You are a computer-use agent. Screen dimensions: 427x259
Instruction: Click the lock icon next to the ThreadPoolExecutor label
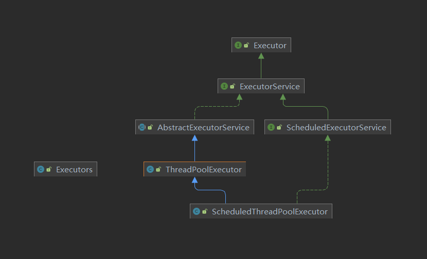(x=158, y=169)
